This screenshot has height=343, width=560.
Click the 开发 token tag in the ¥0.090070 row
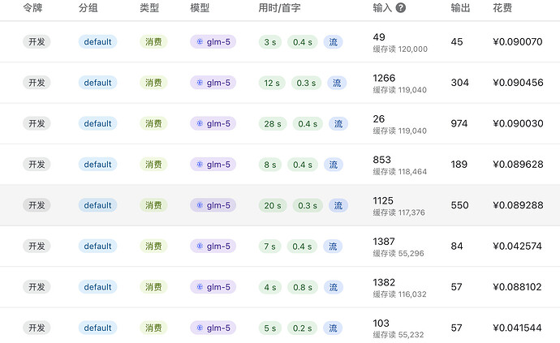click(x=37, y=41)
